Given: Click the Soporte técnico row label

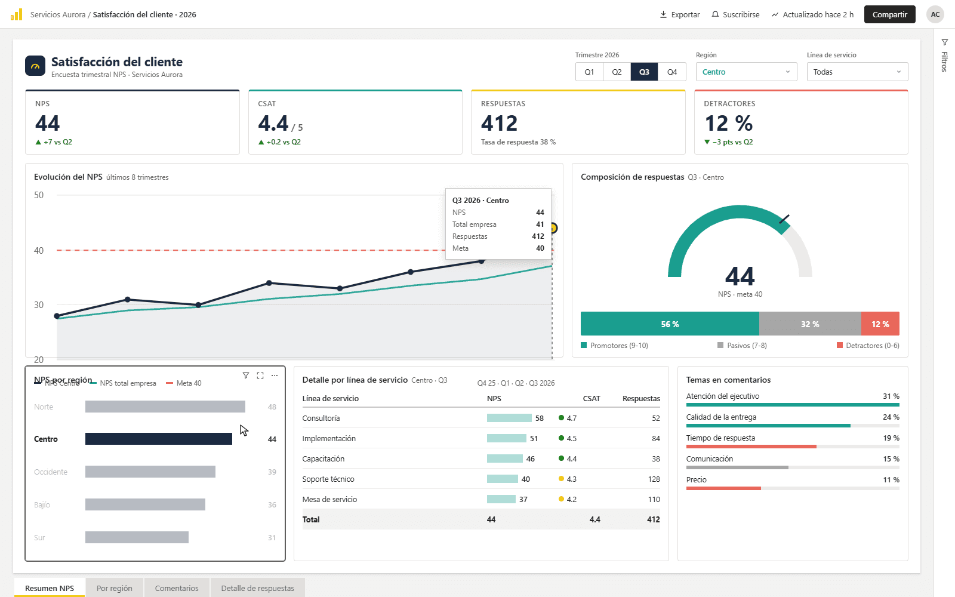Looking at the screenshot, I should click(x=328, y=479).
